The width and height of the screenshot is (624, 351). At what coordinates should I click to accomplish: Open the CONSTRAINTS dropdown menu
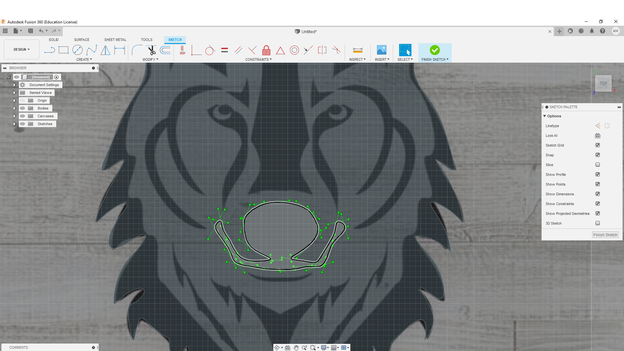(x=258, y=59)
